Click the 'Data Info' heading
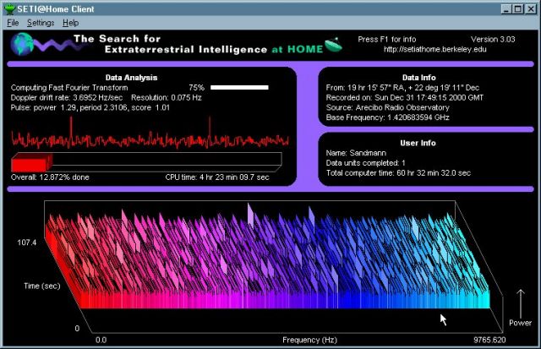The height and width of the screenshot is (349, 541). point(419,78)
